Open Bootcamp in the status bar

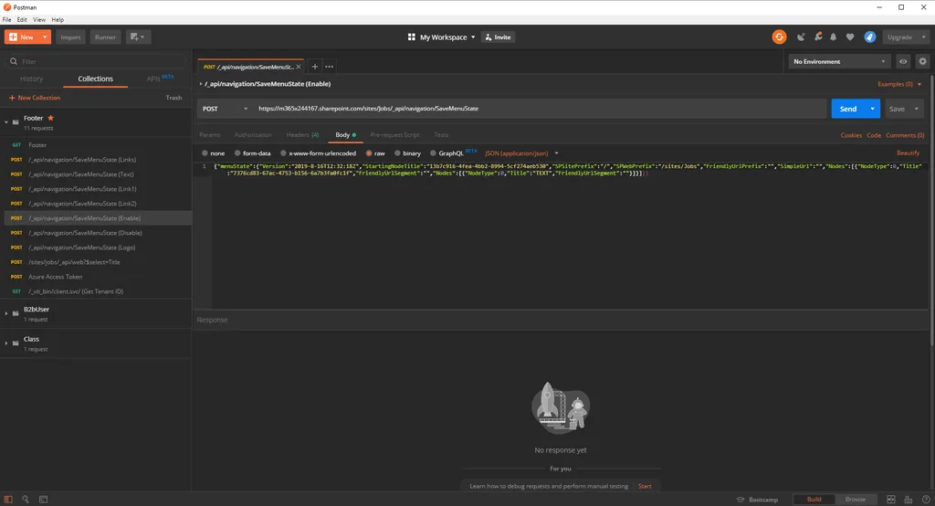[757, 500]
